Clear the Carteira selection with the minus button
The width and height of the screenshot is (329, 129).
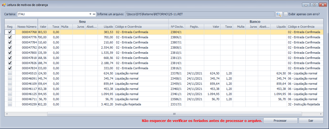click(x=94, y=14)
